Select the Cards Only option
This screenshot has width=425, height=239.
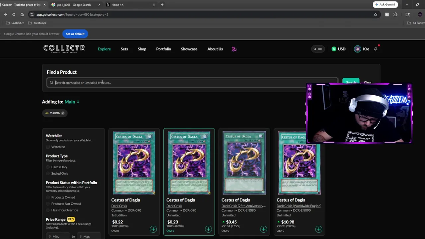(x=48, y=167)
